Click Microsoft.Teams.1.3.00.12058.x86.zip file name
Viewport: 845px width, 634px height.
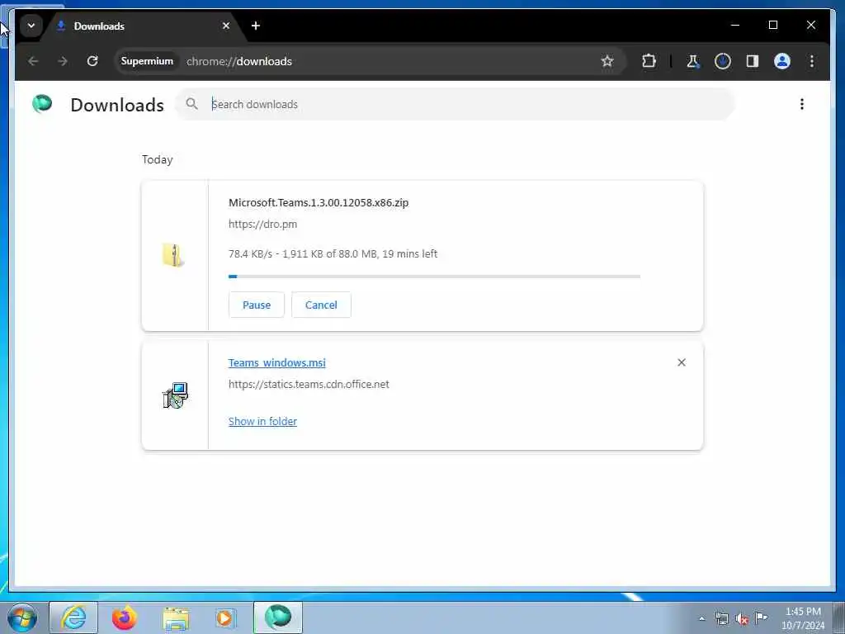[x=319, y=203]
